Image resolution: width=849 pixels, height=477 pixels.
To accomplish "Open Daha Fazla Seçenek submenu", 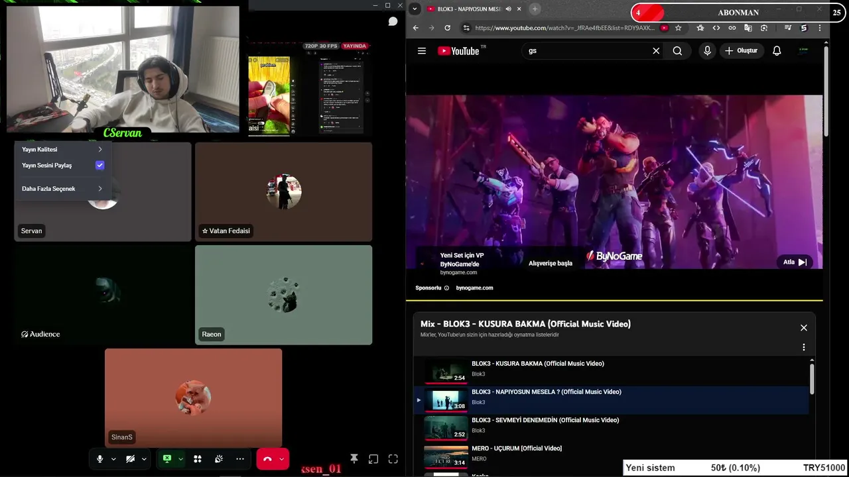I will coord(62,189).
